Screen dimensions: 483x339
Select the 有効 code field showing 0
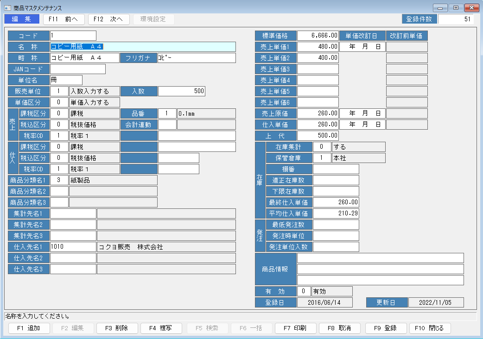[x=304, y=291]
